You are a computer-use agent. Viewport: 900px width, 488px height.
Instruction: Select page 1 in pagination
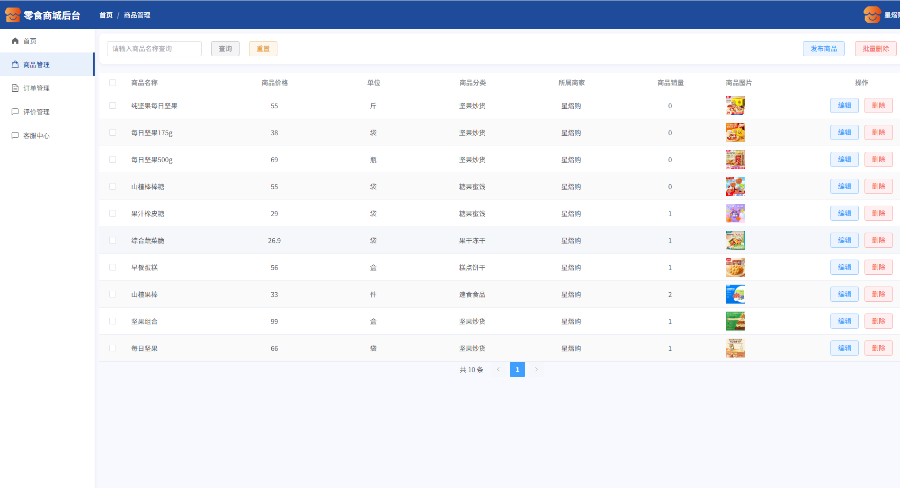(x=517, y=369)
